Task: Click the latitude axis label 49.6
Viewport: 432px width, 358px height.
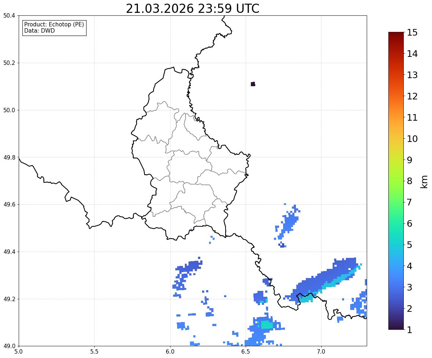Action: (x=9, y=204)
